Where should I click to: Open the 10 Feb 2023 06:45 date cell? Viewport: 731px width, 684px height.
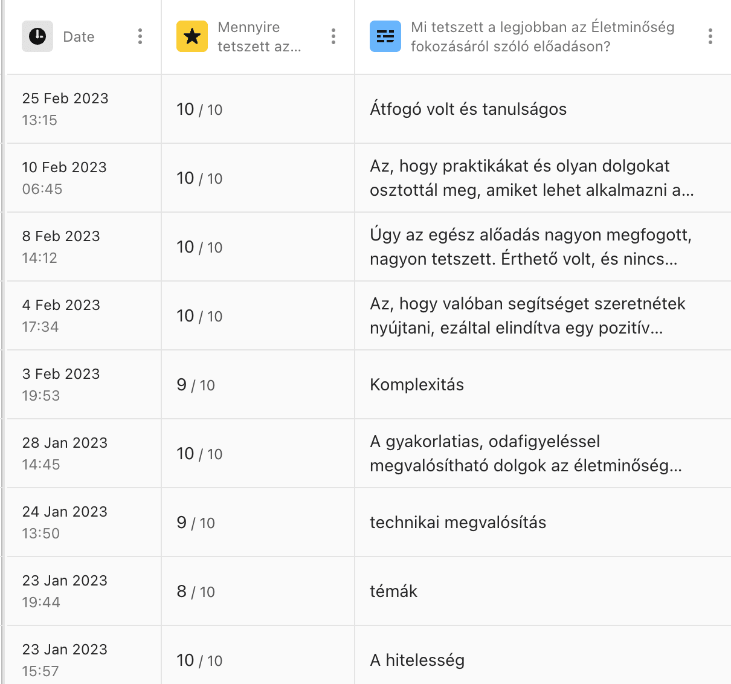[83, 178]
